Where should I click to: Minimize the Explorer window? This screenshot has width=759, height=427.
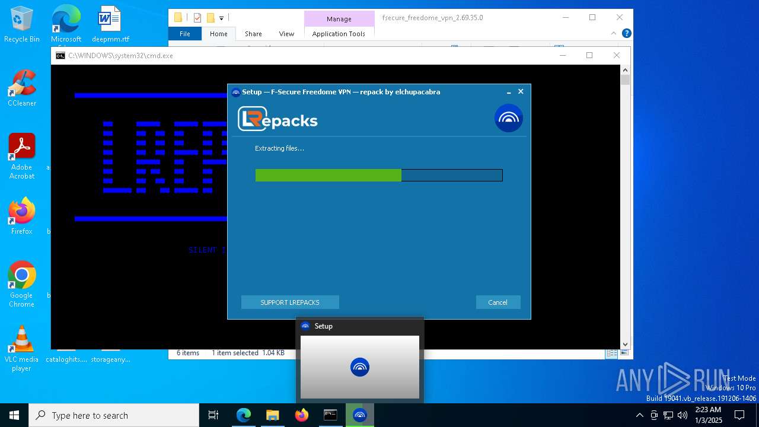tap(565, 18)
